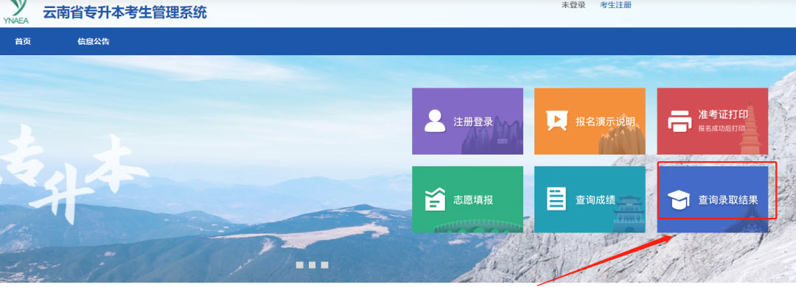The image size is (796, 287).
Task: Select the third carousel indicator dot
Action: point(324,265)
